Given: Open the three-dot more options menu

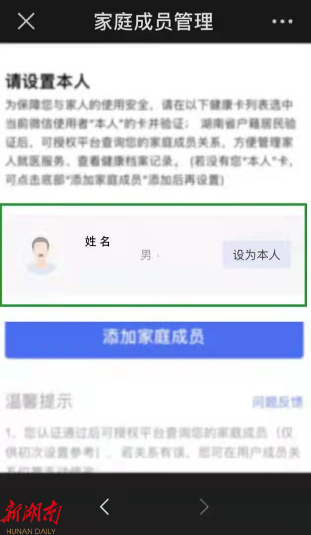Looking at the screenshot, I should (x=282, y=21).
